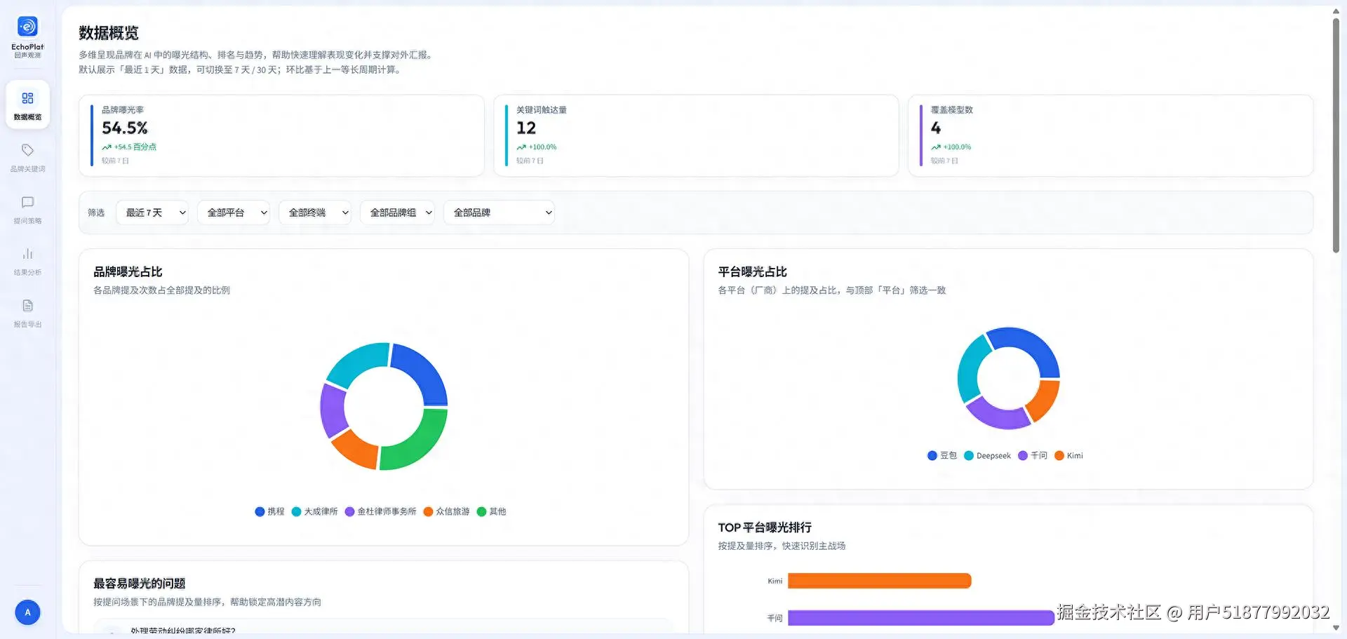
Task: Open 结果分析 bar chart icon
Action: [x=27, y=254]
